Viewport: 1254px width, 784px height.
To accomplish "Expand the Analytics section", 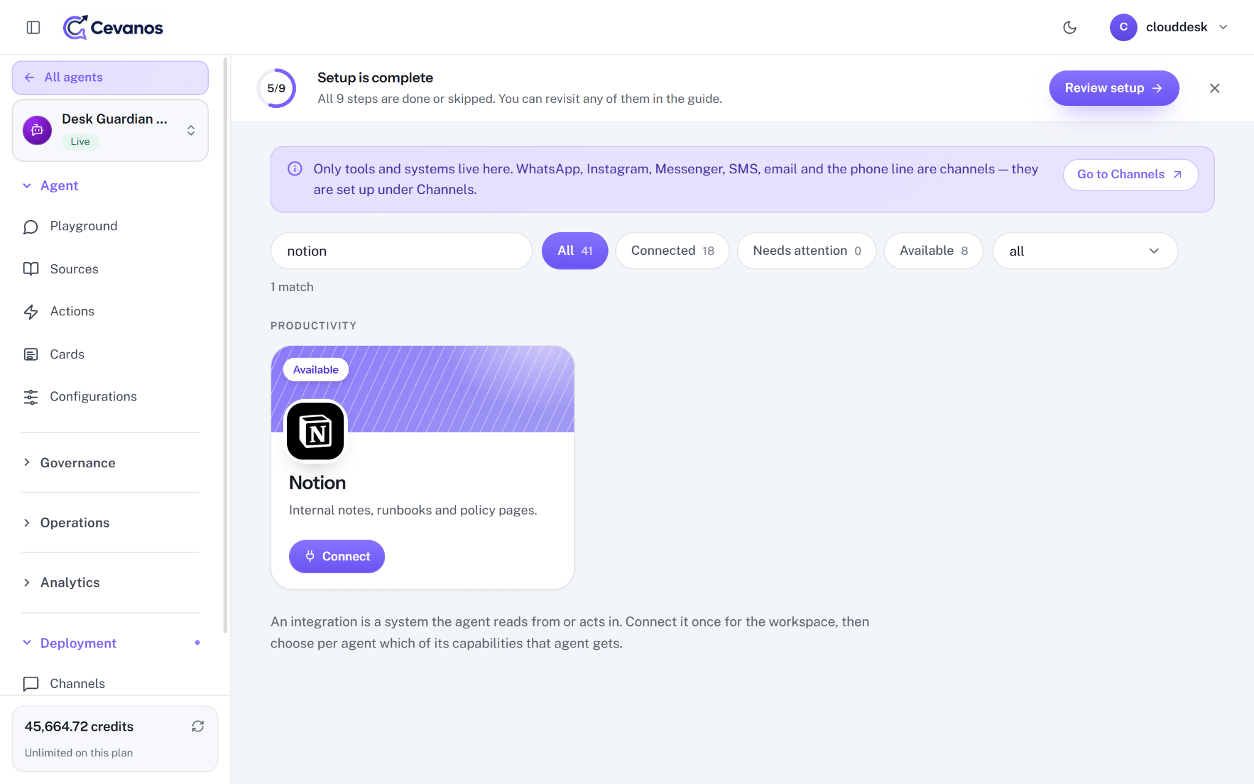I will [70, 583].
